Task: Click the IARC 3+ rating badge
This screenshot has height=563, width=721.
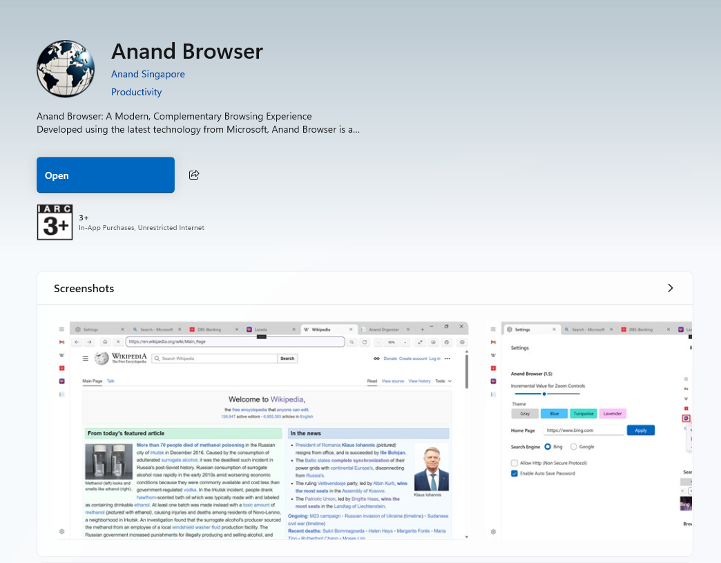Action: point(55,222)
